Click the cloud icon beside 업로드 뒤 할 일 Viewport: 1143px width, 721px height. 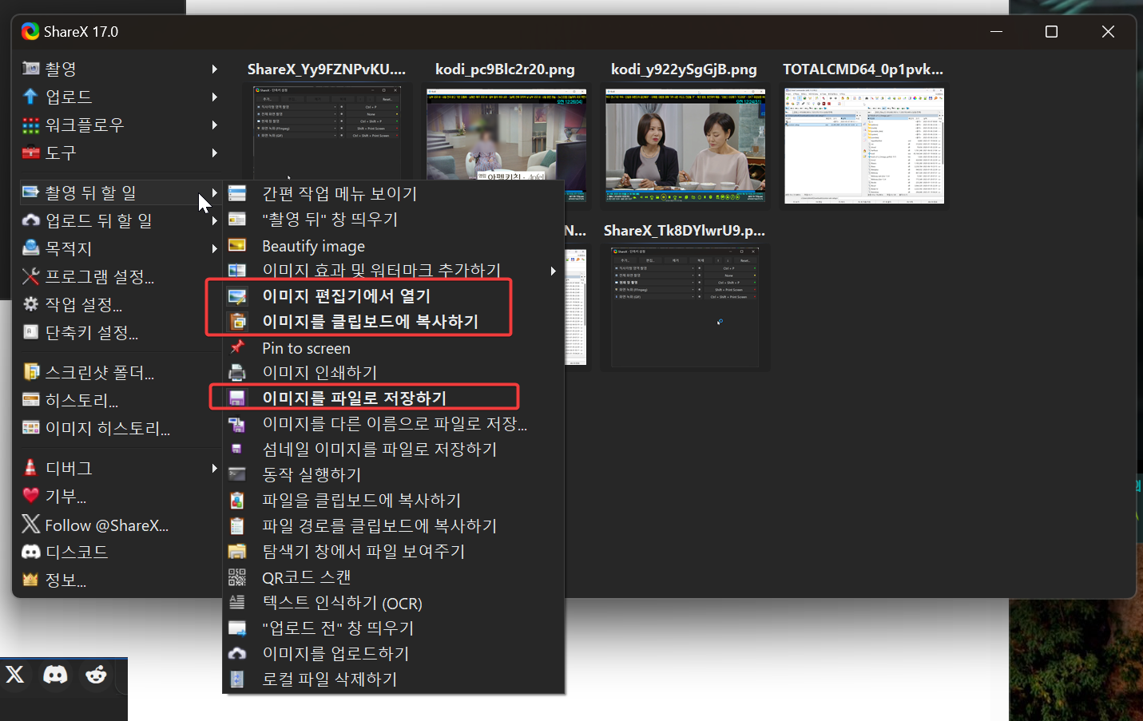(x=30, y=220)
